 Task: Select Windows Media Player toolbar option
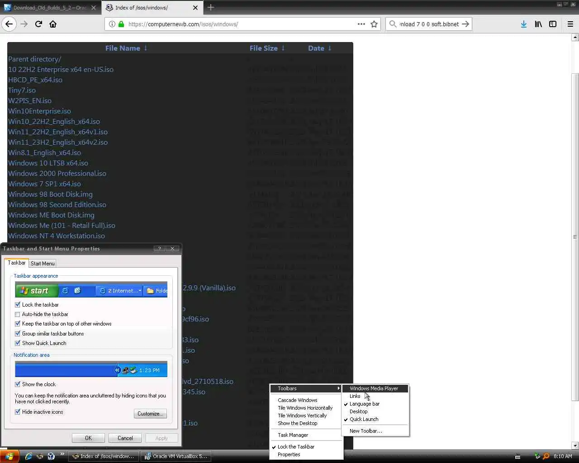(x=375, y=388)
